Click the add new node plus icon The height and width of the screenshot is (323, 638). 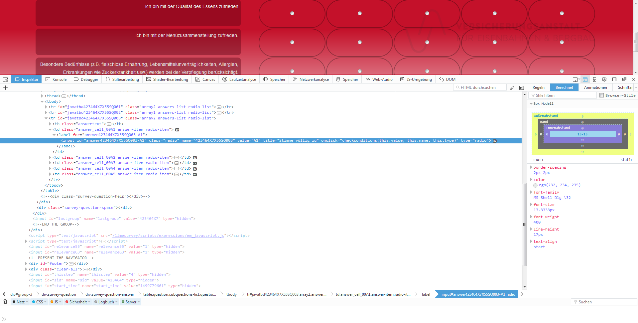(5, 88)
